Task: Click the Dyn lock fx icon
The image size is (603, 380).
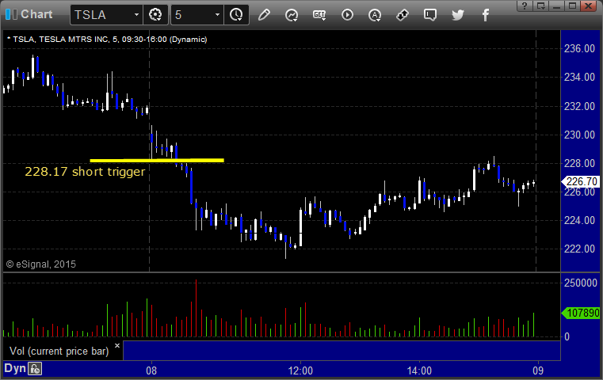Action: (x=35, y=369)
